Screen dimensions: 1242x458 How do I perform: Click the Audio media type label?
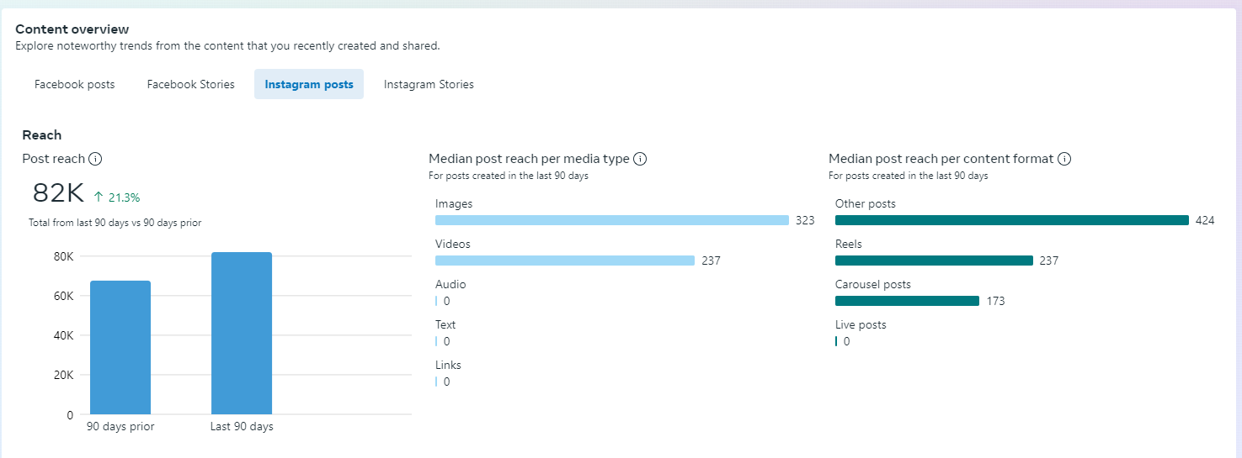[450, 284]
